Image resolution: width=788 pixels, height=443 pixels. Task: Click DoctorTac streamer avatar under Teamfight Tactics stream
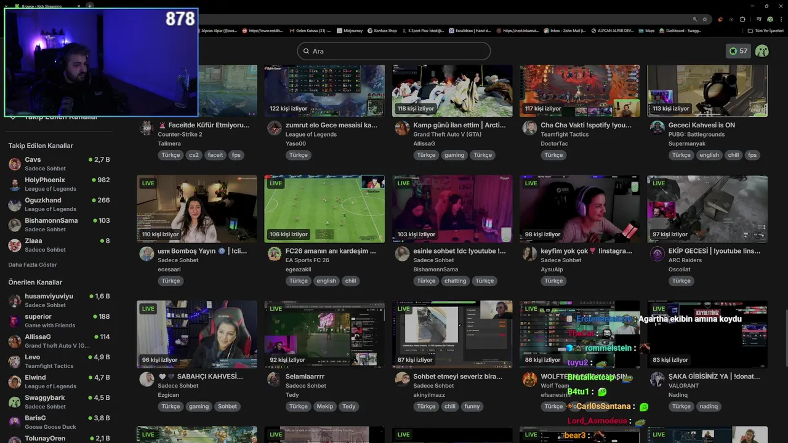point(530,128)
